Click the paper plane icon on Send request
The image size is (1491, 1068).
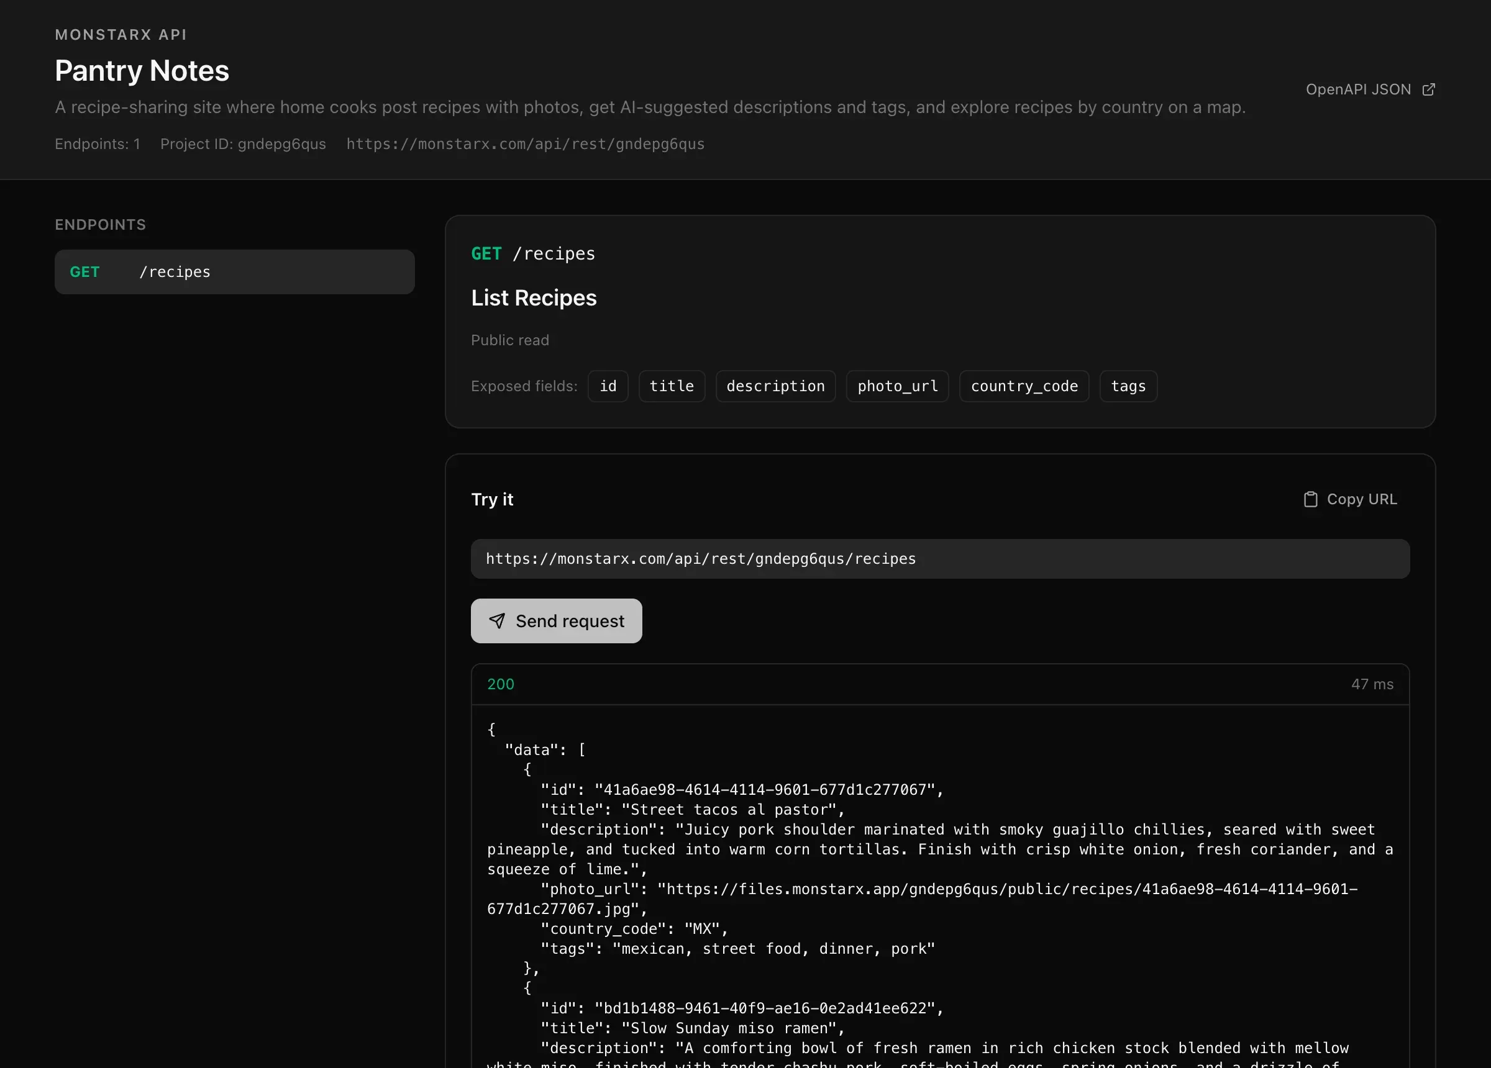pos(497,620)
